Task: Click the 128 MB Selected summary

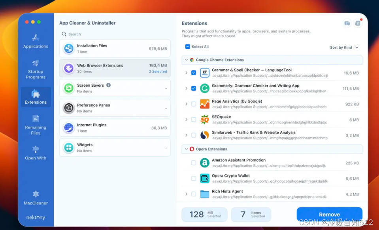Action: pyautogui.click(x=204, y=214)
